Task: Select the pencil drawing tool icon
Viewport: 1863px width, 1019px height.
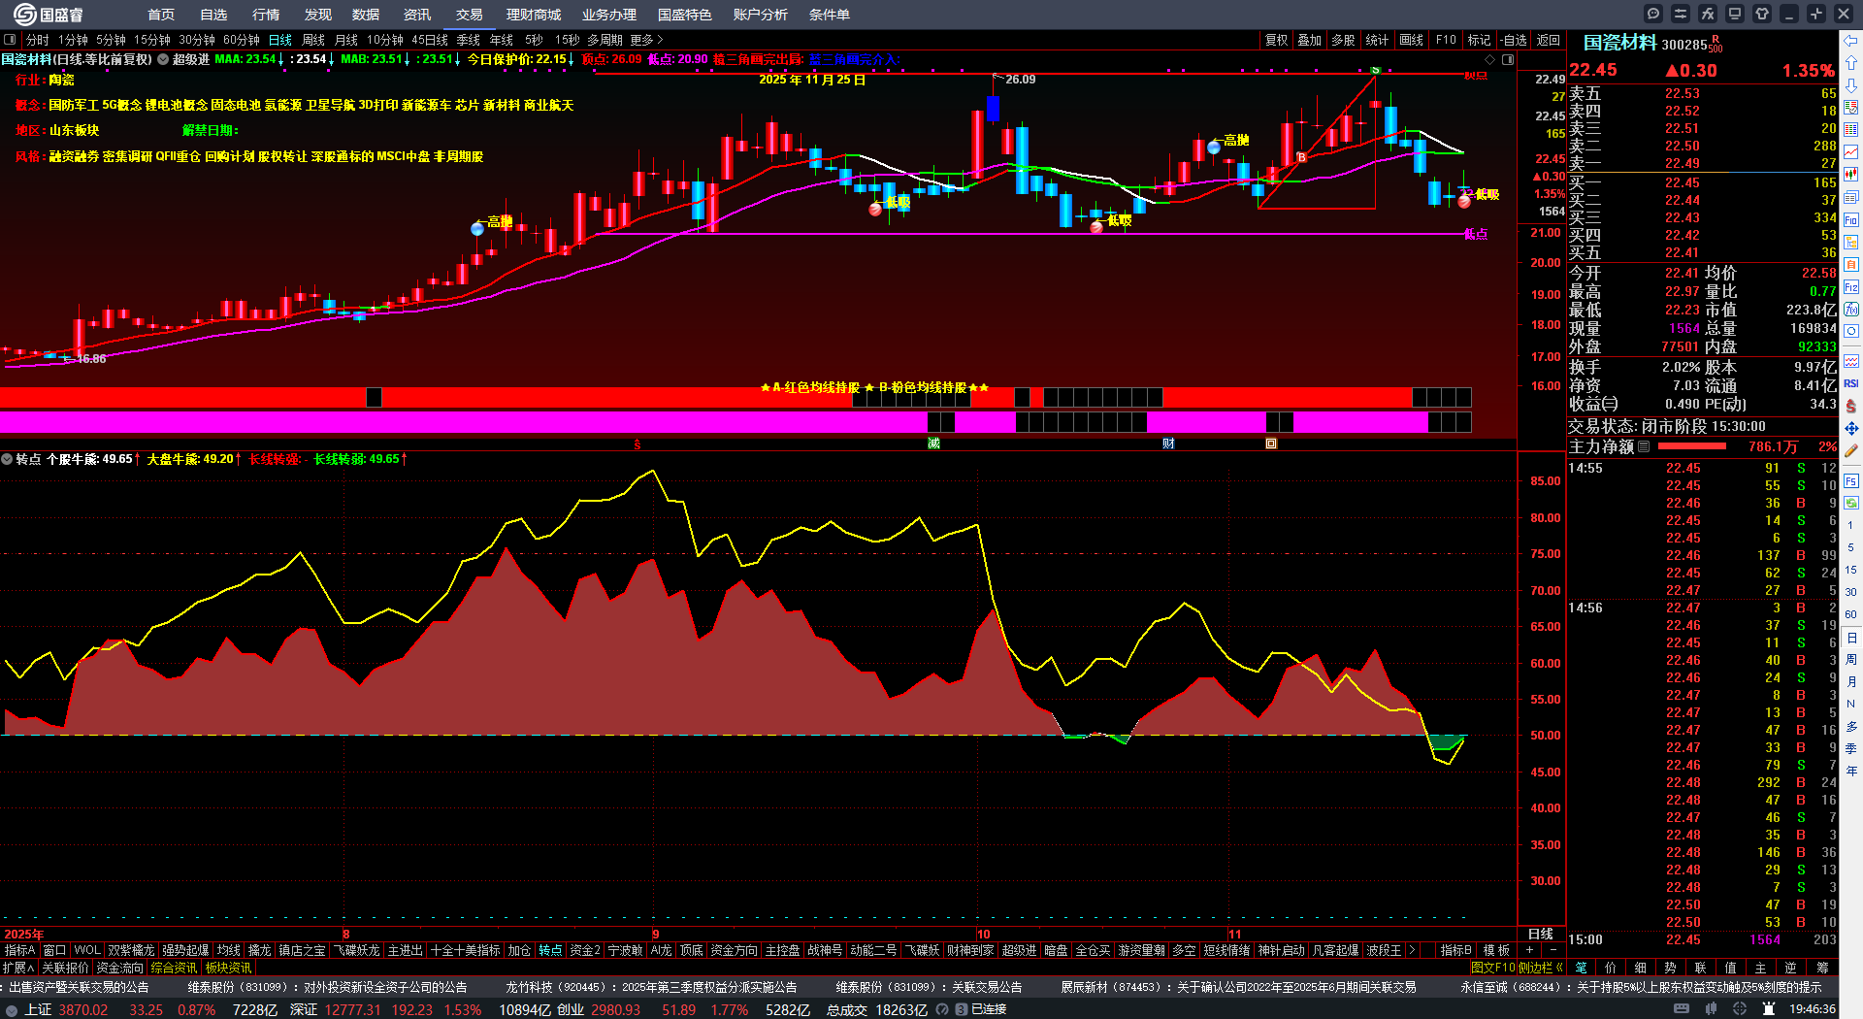Action: [1851, 450]
